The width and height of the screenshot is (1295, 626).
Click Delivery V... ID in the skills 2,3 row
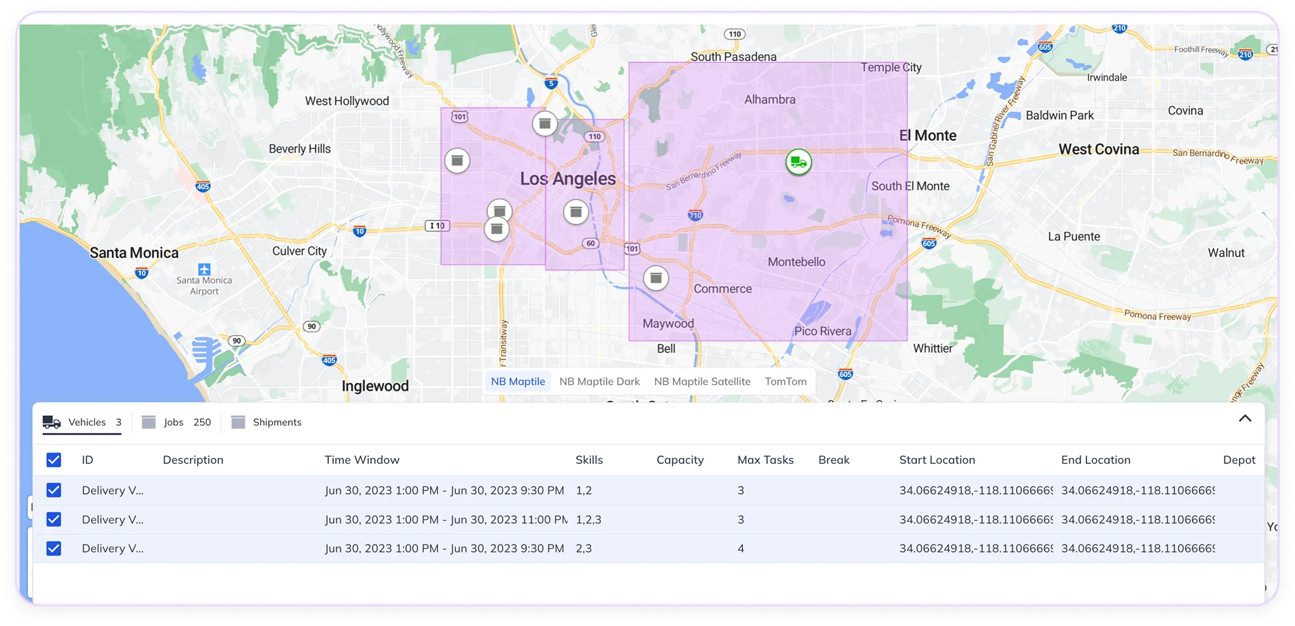tap(113, 548)
